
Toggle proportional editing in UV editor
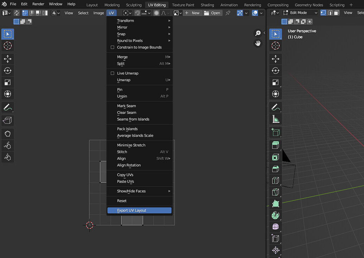pyautogui.click(x=157, y=13)
